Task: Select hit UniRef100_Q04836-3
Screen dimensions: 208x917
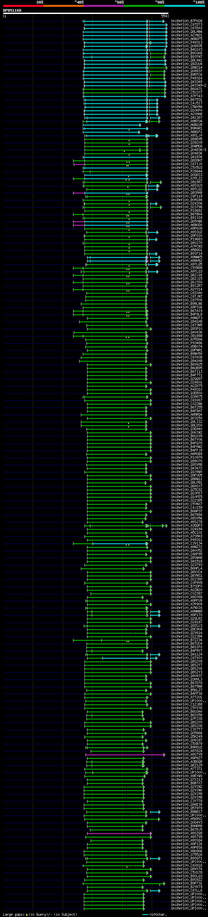Action: pyautogui.click(x=188, y=150)
